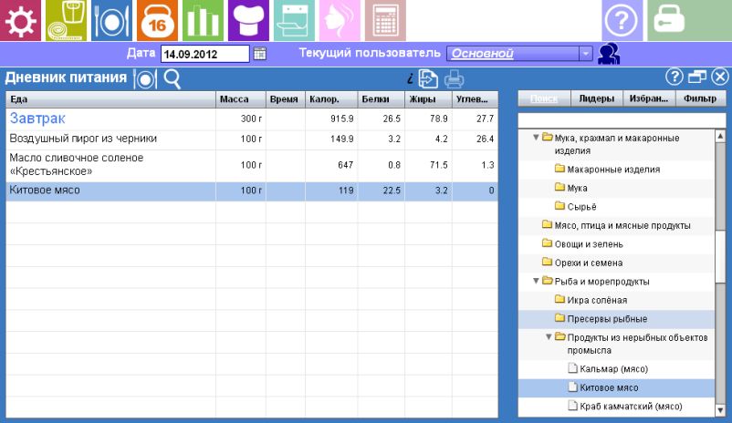Image resolution: width=732 pixels, height=423 pixels.
Task: Click the date input field
Action: pyautogui.click(x=204, y=54)
